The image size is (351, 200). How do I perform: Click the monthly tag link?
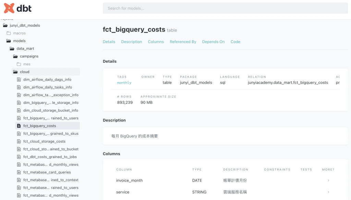coord(124,83)
